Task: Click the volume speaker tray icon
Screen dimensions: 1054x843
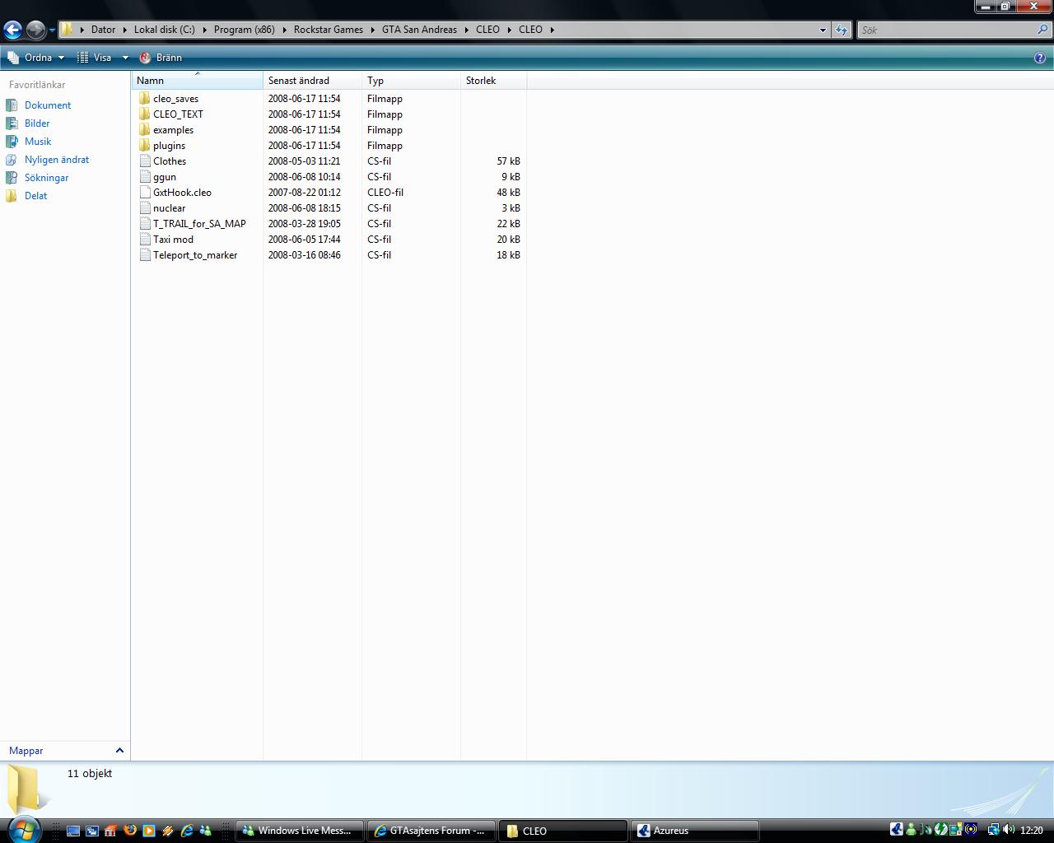Action: click(1009, 830)
